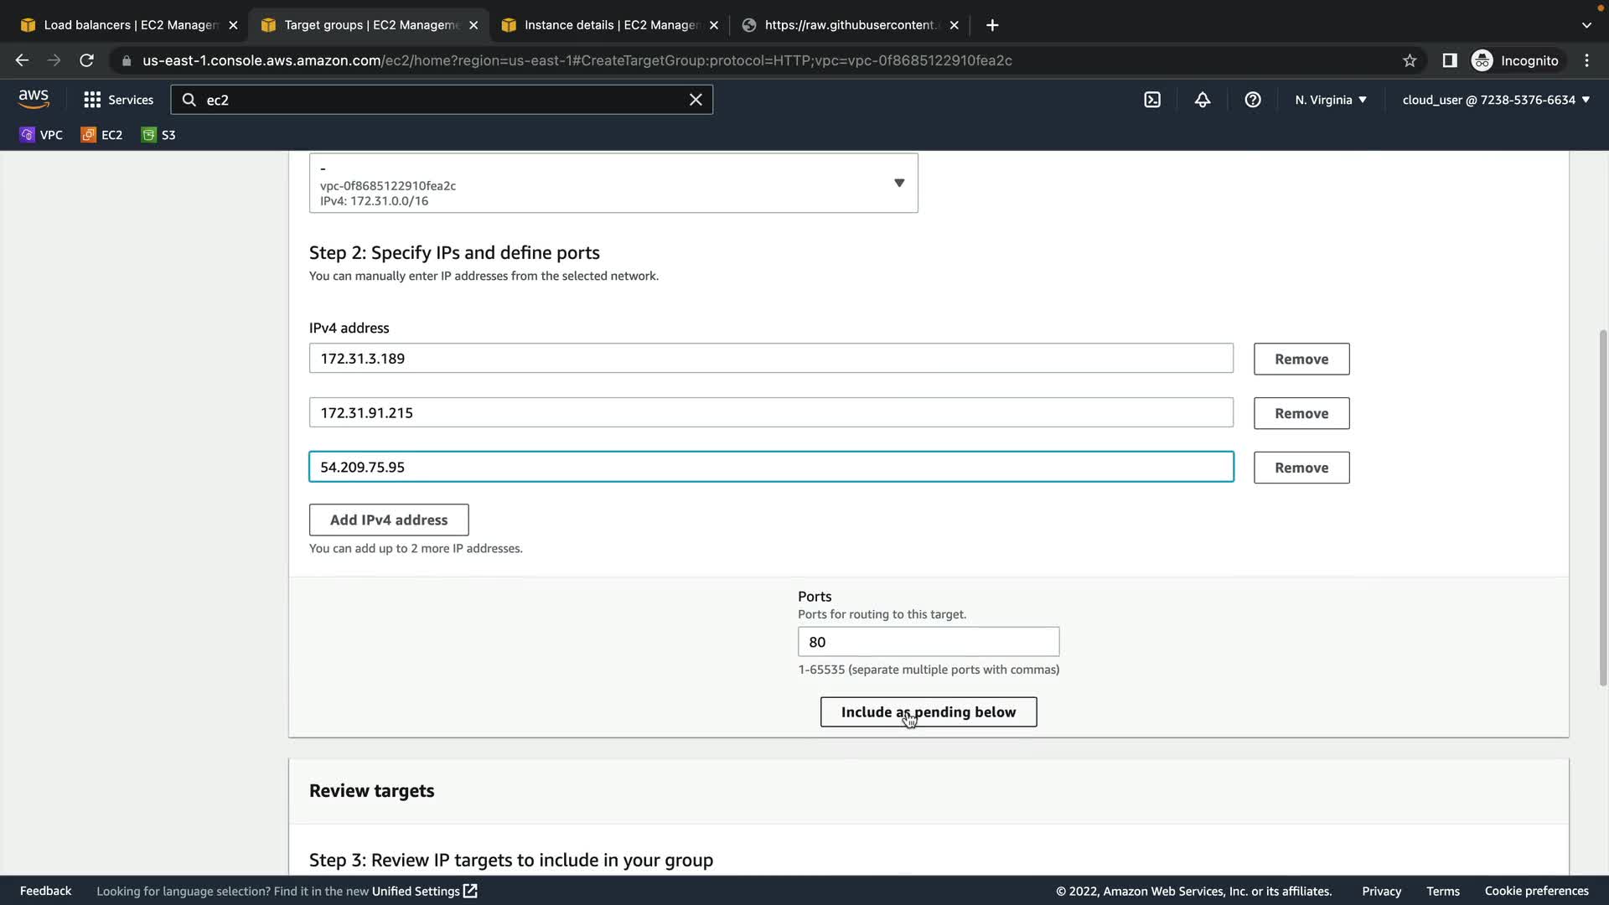
Task: Open the Services grid menu
Action: coord(118,100)
